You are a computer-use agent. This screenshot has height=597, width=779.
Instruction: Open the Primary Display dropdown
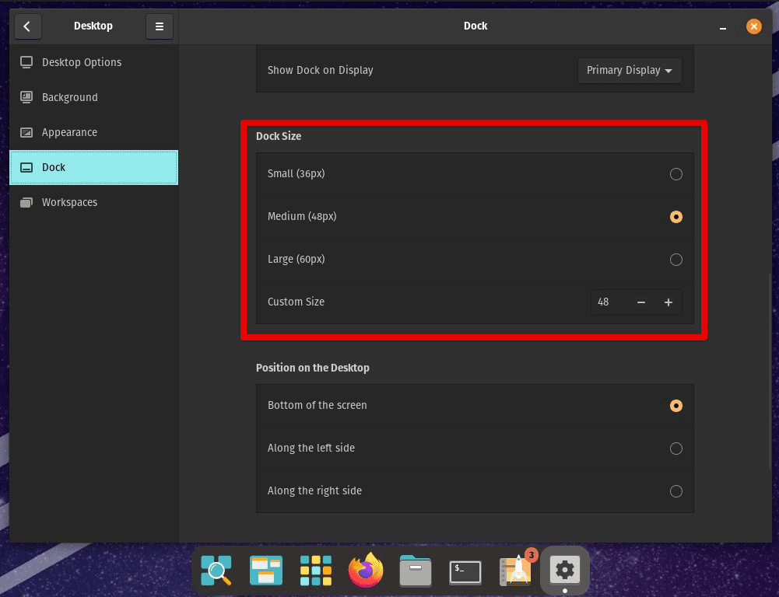(629, 70)
